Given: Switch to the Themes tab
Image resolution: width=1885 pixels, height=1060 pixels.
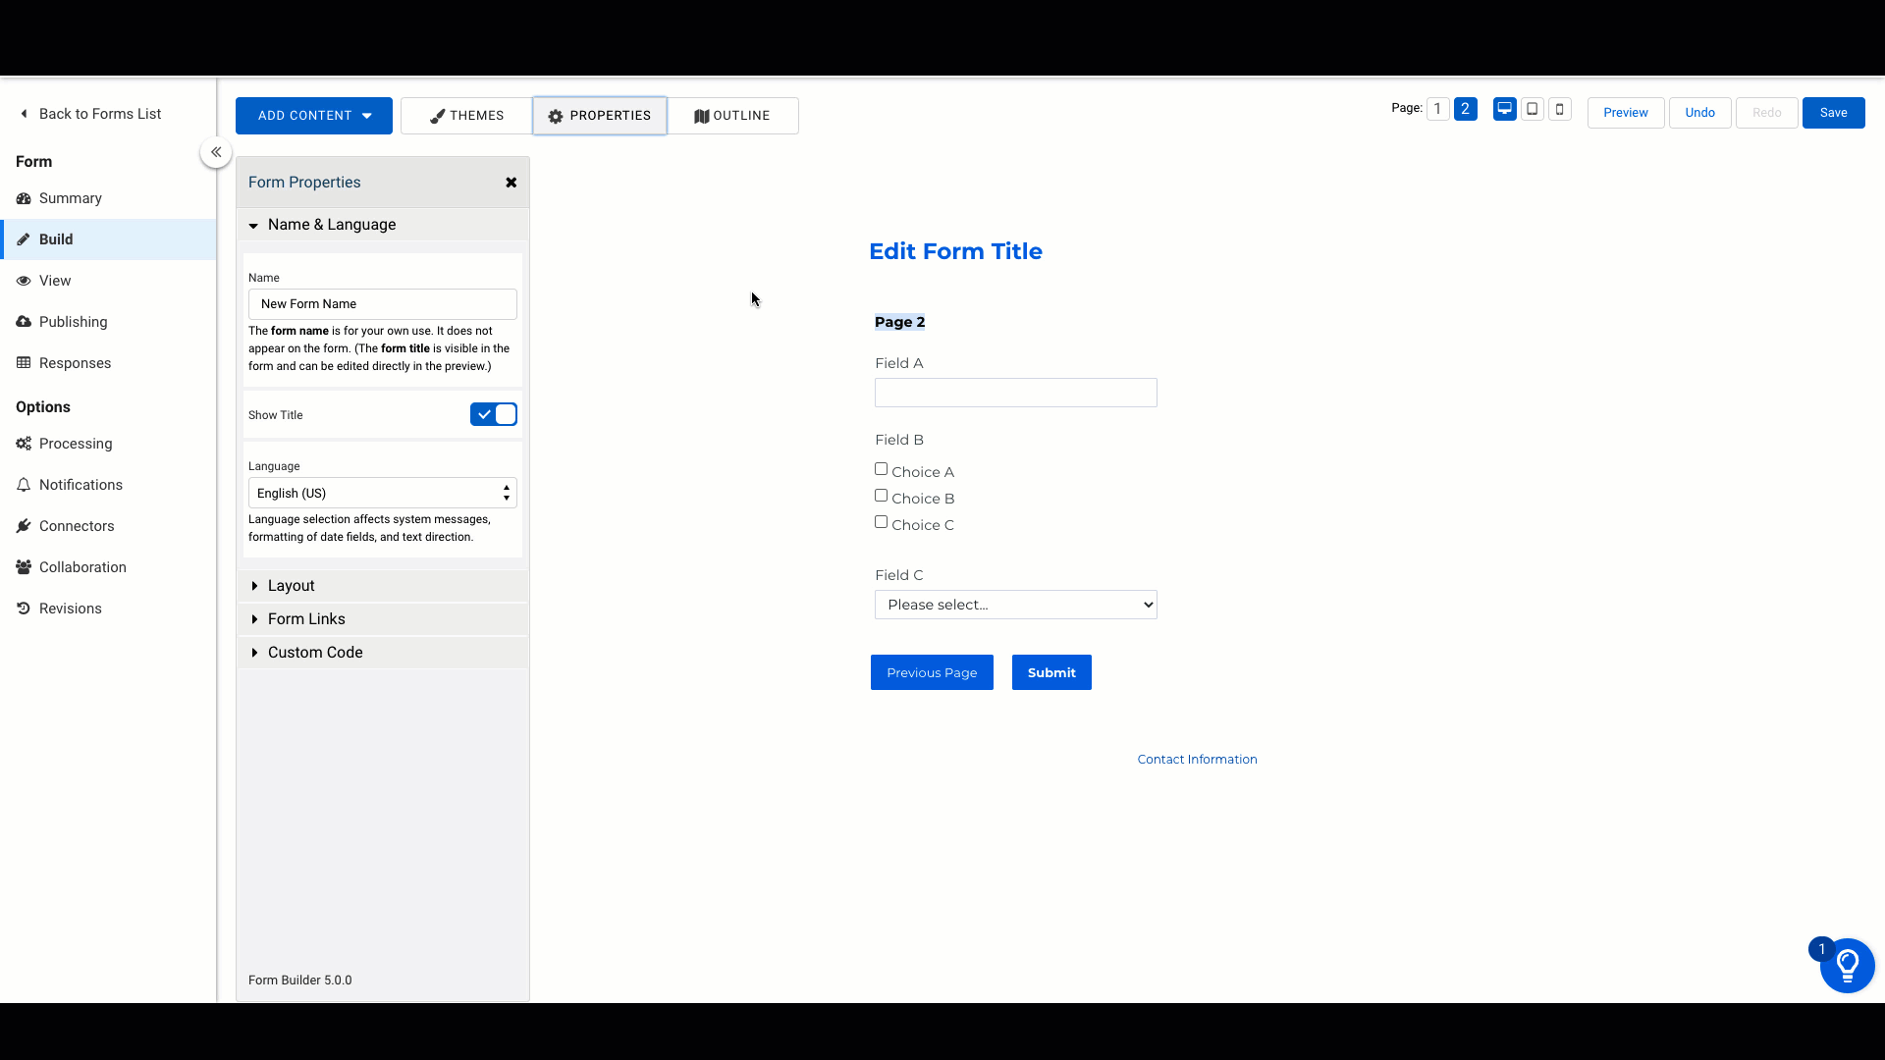Looking at the screenshot, I should [466, 116].
